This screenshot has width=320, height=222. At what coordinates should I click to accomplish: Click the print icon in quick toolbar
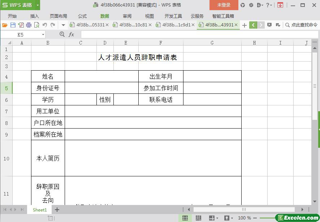click(x=29, y=25)
